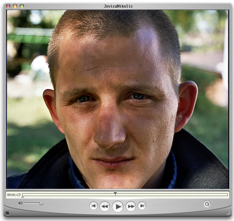Viewport: 234px width, 221px height.
Task: Click the Apple logo in bottom corner
Action: (7, 213)
